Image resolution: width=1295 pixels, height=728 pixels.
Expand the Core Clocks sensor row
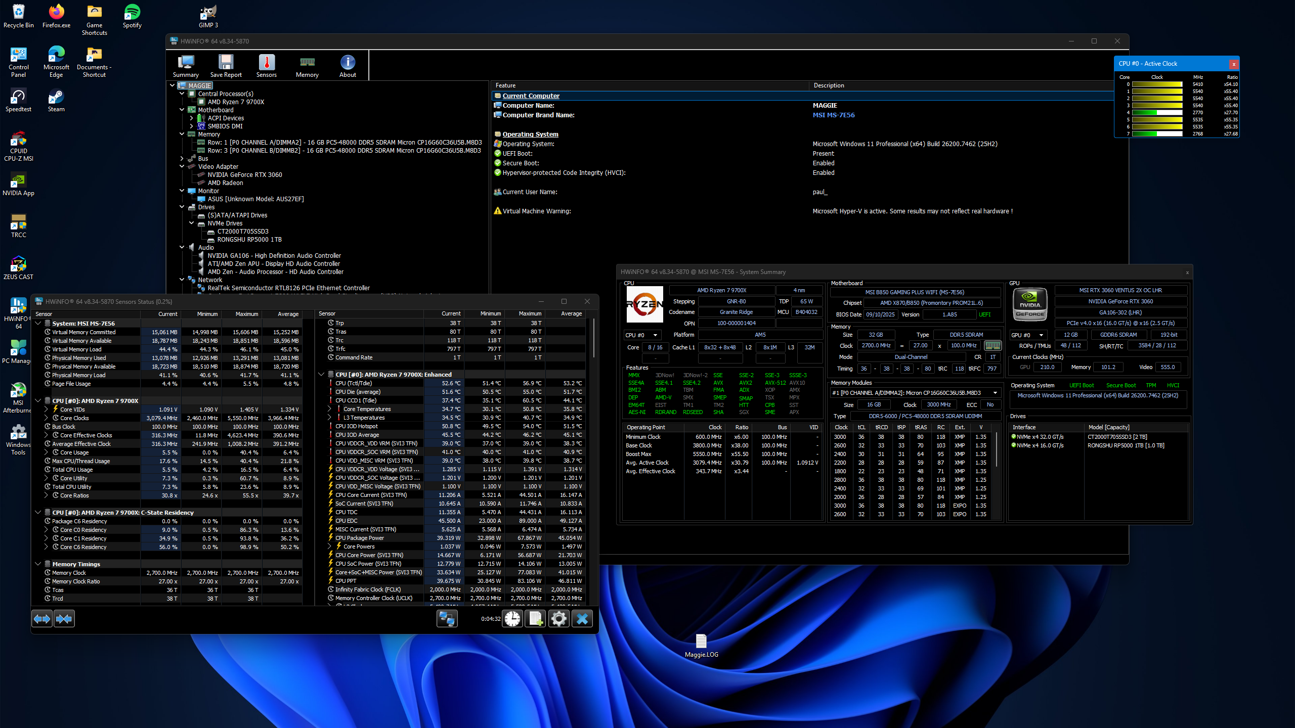pyautogui.click(x=47, y=418)
